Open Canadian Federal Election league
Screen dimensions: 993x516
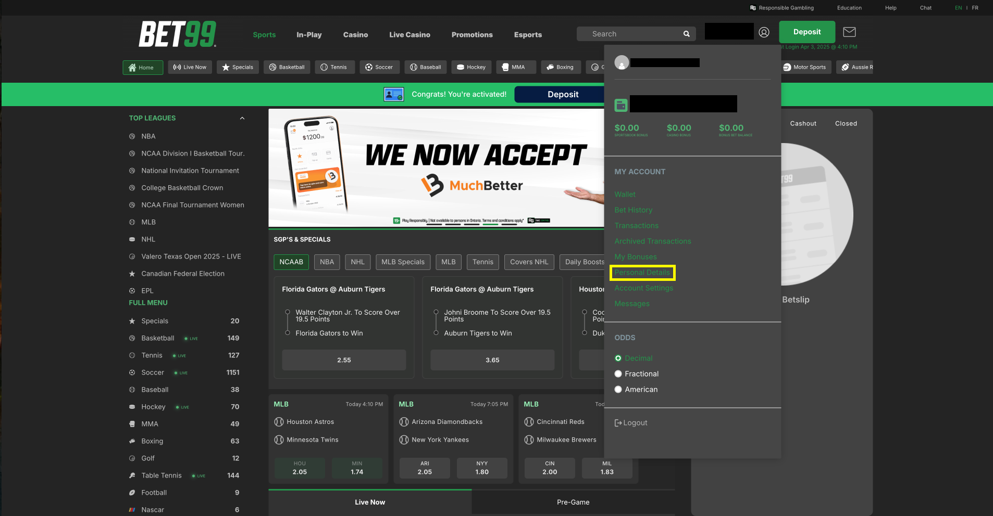coord(183,274)
